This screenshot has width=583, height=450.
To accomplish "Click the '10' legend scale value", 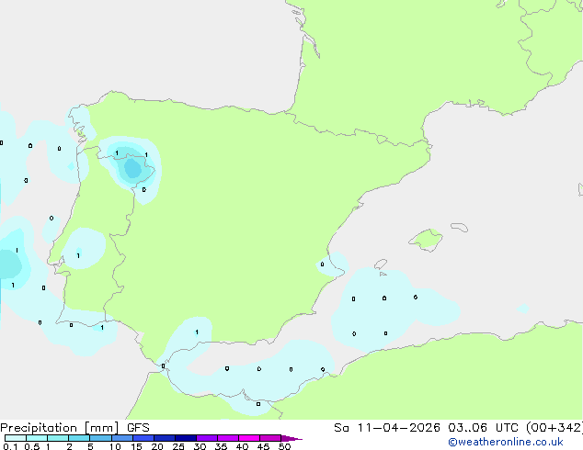I will coord(115,446).
